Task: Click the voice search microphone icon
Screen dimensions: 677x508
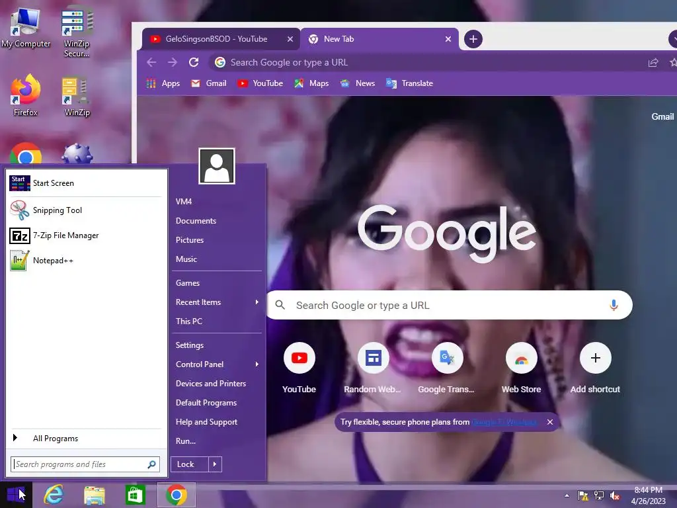Action: click(614, 305)
